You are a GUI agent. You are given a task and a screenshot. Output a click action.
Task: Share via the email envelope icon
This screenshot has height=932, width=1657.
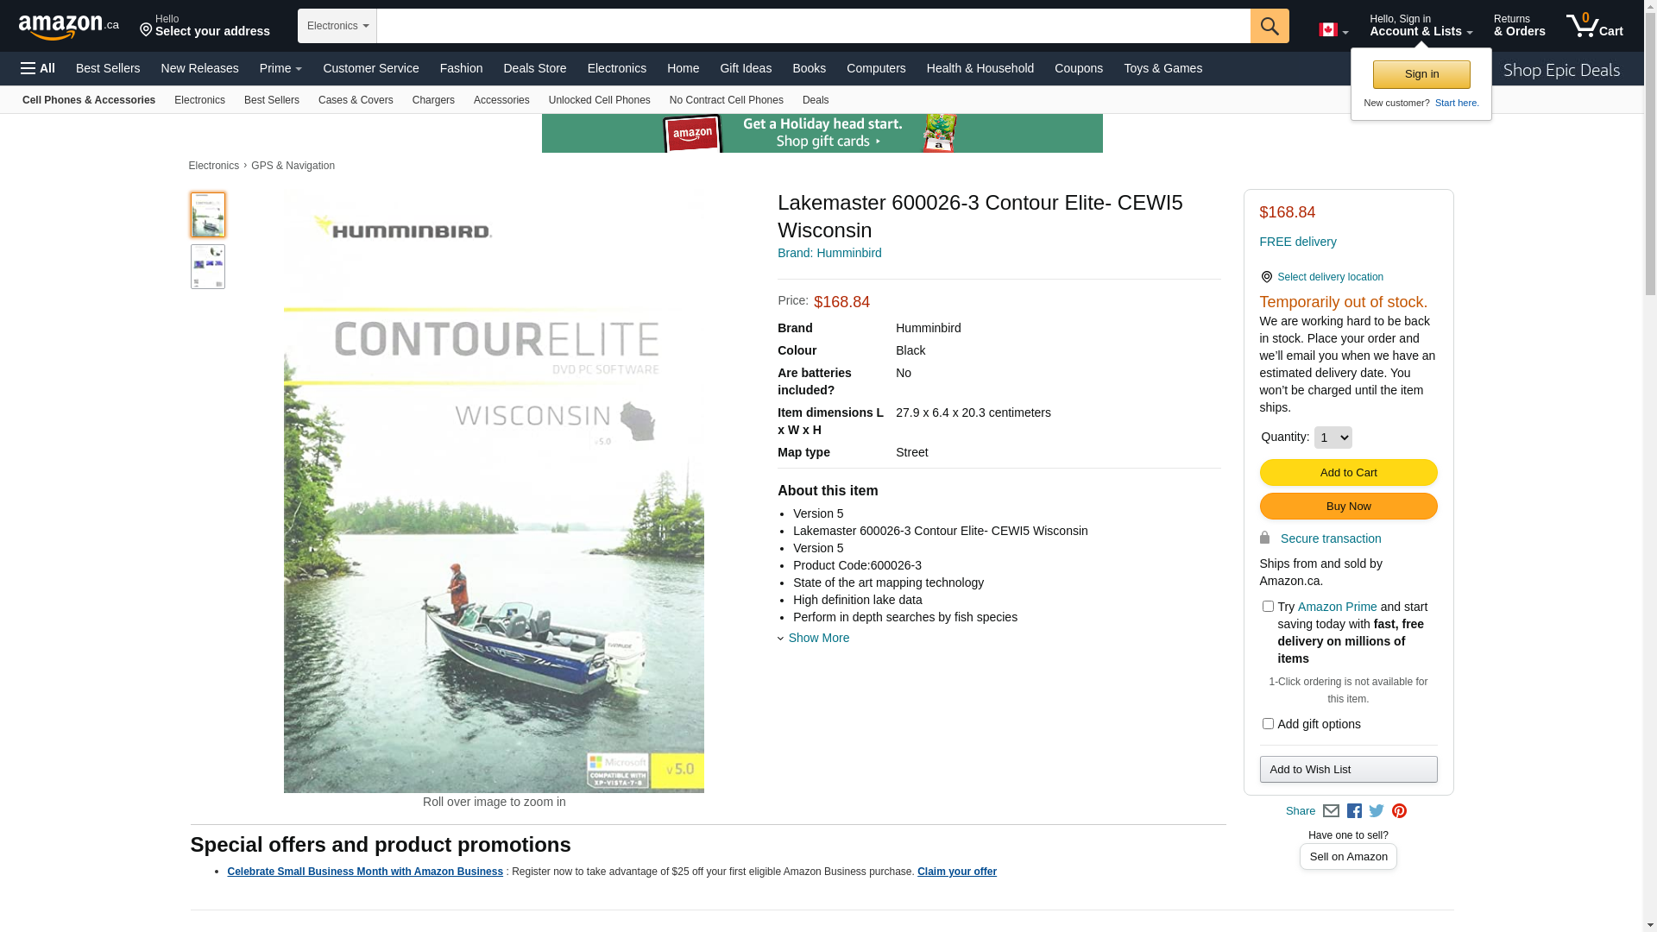[1331, 811]
